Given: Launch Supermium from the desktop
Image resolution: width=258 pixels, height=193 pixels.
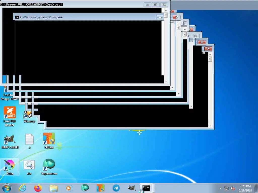Looking at the screenshot, I should point(49,167).
